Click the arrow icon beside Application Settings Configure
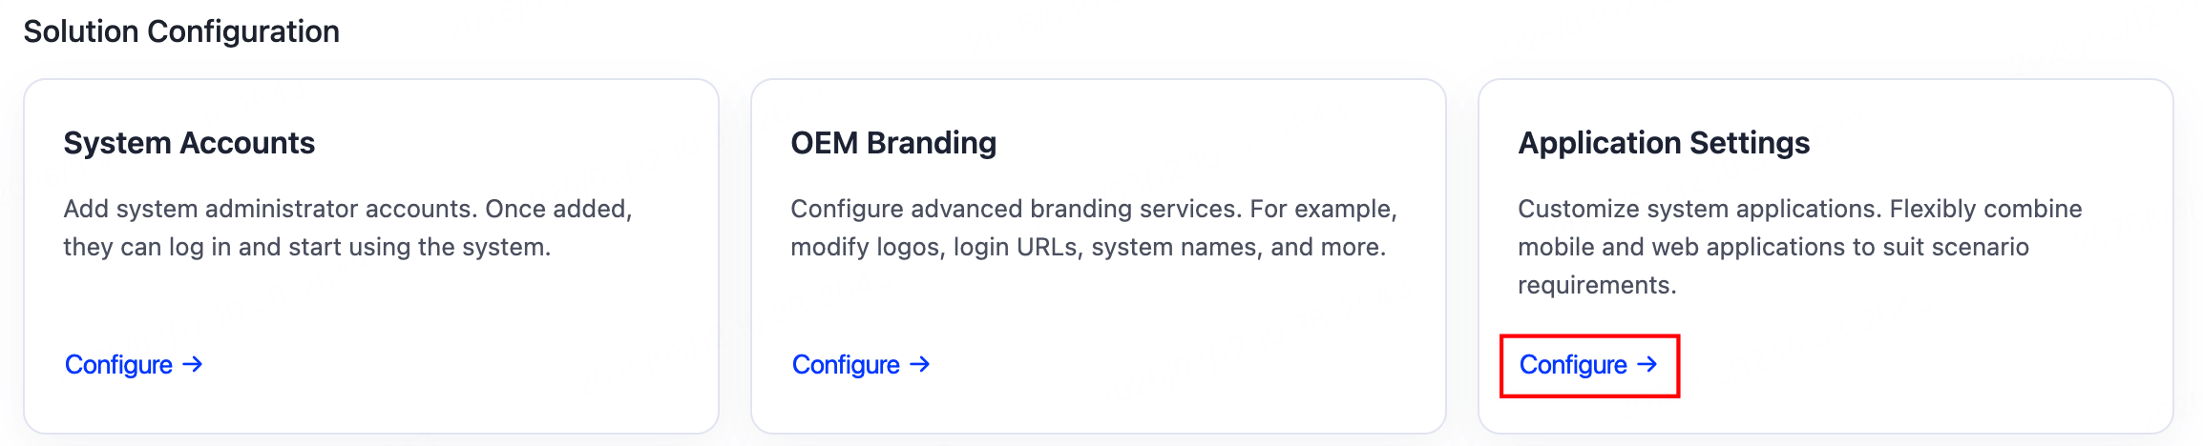The width and height of the screenshot is (2203, 446). (1647, 364)
